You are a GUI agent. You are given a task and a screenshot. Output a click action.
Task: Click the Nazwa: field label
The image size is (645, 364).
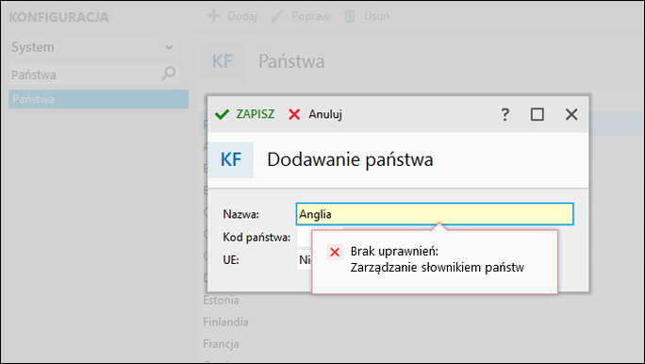click(241, 214)
